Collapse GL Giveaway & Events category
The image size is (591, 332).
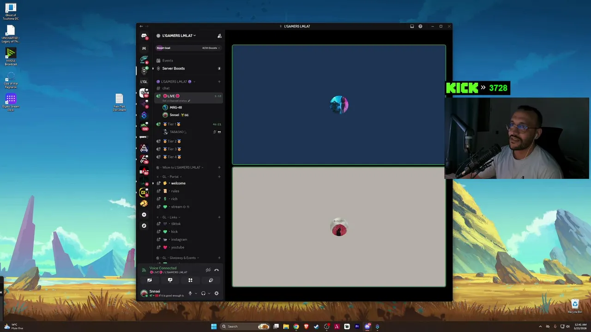(x=177, y=258)
